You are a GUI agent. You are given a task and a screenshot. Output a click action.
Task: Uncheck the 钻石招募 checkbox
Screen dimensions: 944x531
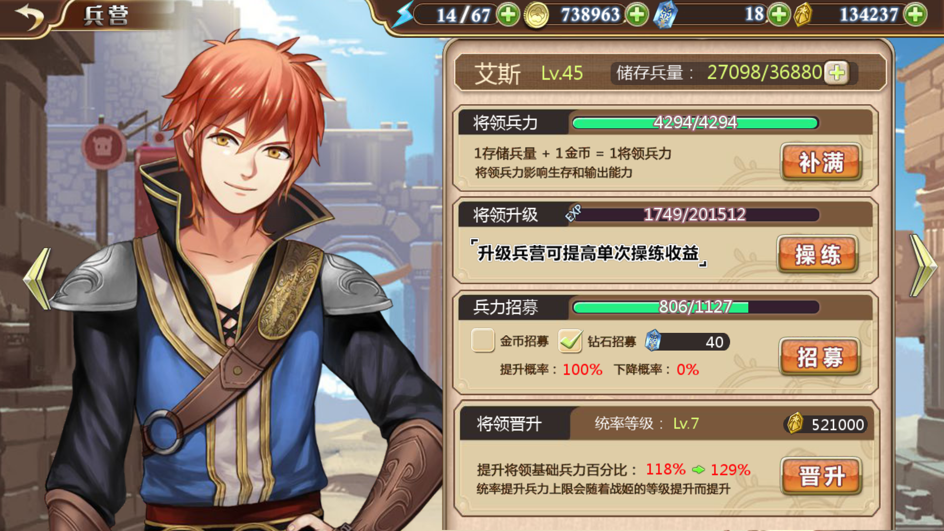tap(570, 340)
